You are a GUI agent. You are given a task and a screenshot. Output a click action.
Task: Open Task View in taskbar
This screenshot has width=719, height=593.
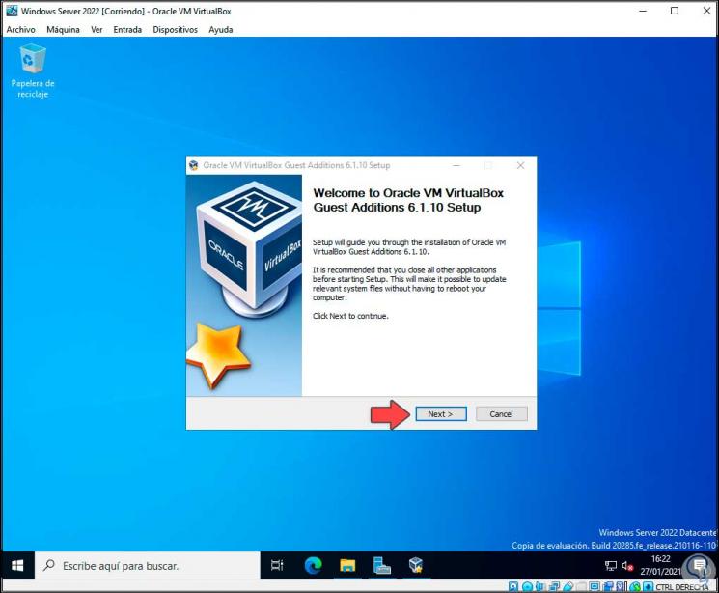tap(277, 565)
